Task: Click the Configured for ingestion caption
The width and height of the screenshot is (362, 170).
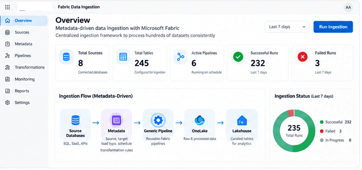Action: (x=150, y=72)
